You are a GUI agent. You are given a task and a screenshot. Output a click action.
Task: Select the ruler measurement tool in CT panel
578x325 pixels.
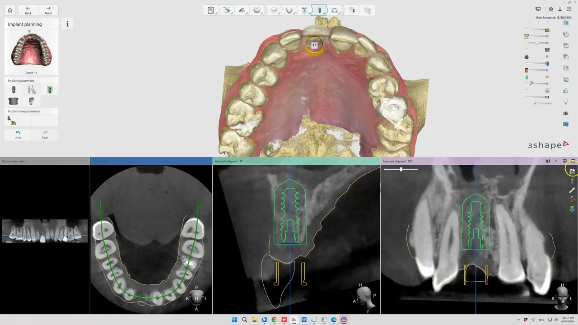click(x=572, y=190)
